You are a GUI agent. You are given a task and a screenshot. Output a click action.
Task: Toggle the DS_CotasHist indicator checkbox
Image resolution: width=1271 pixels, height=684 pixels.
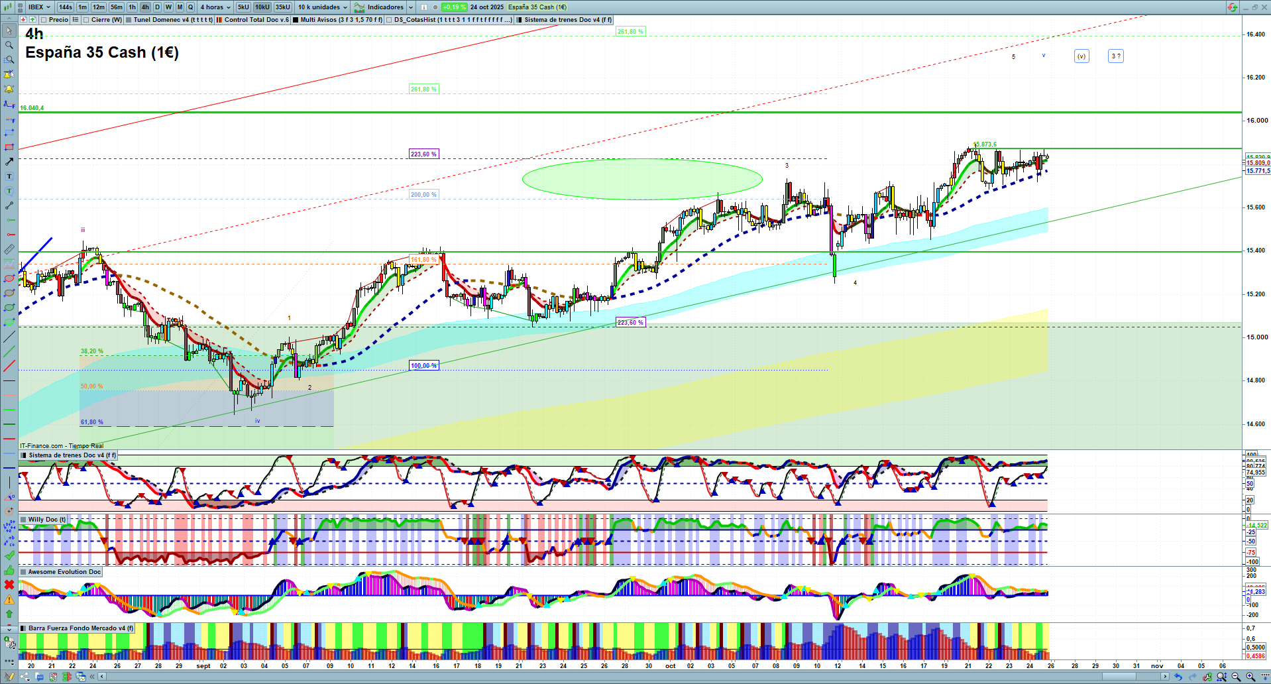point(390,20)
